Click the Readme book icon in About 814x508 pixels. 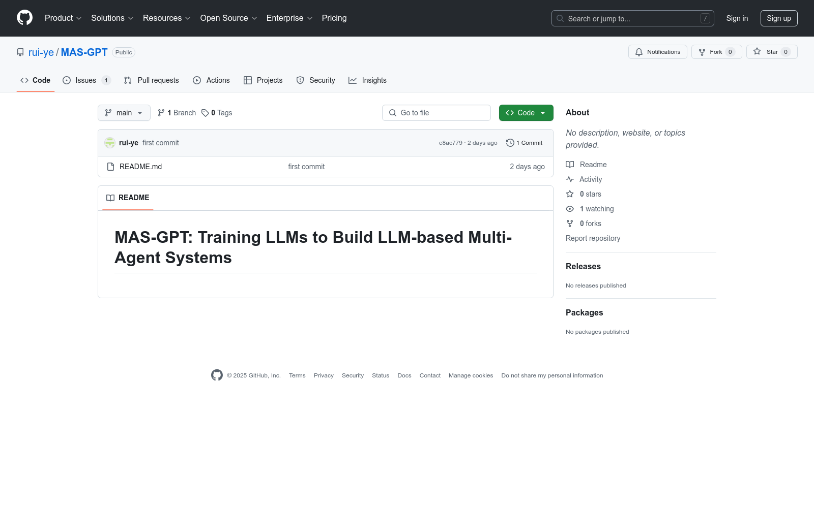[570, 165]
